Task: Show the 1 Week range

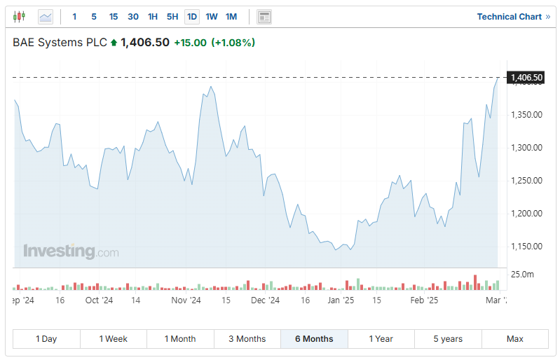Action: (x=114, y=339)
